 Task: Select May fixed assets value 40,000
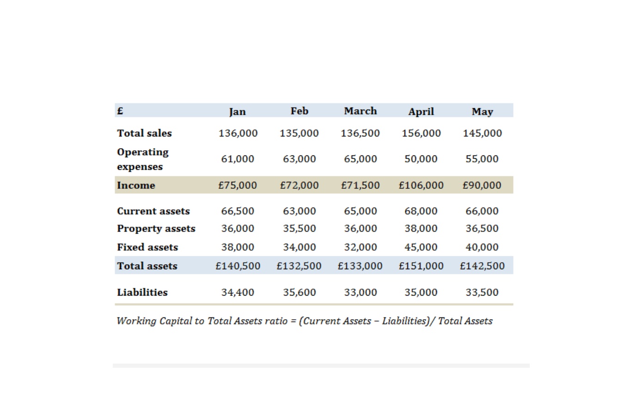pos(482,247)
